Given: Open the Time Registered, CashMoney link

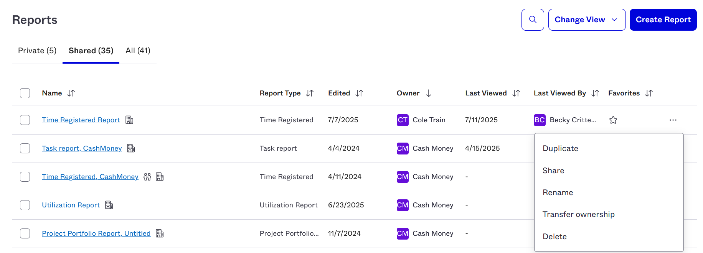Looking at the screenshot, I should click(90, 177).
